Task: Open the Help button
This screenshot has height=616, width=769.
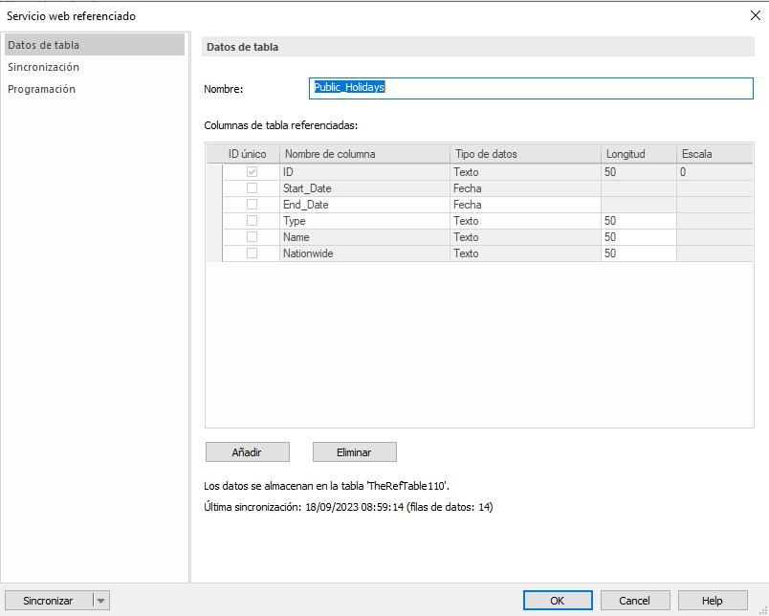Action: point(713,601)
